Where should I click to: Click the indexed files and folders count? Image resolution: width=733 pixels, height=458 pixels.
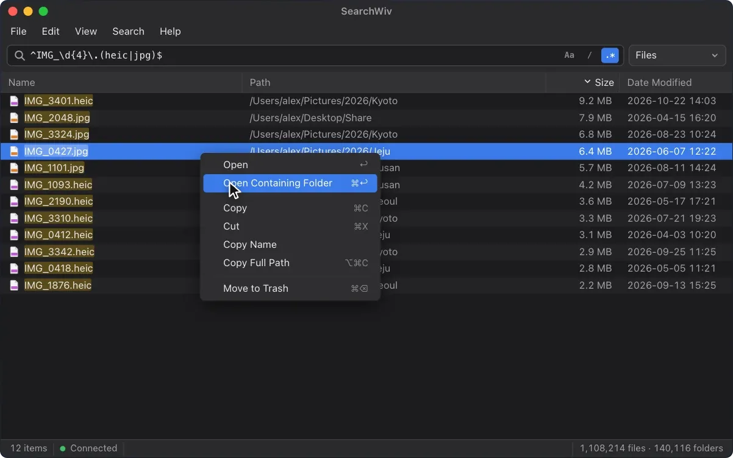point(651,448)
